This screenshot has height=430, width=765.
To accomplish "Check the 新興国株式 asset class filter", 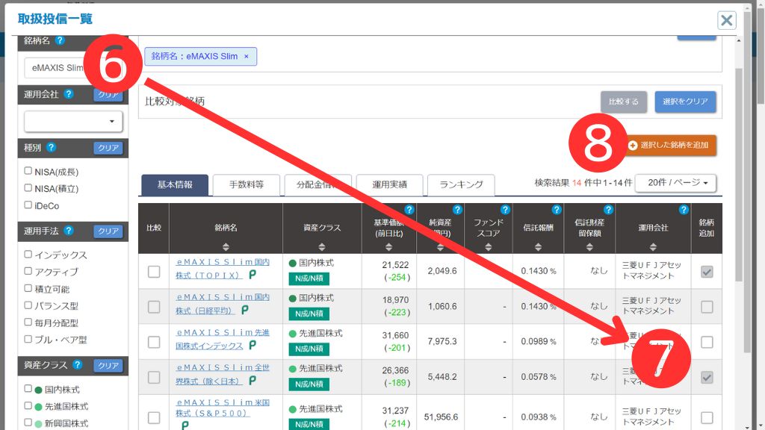I will (28, 423).
